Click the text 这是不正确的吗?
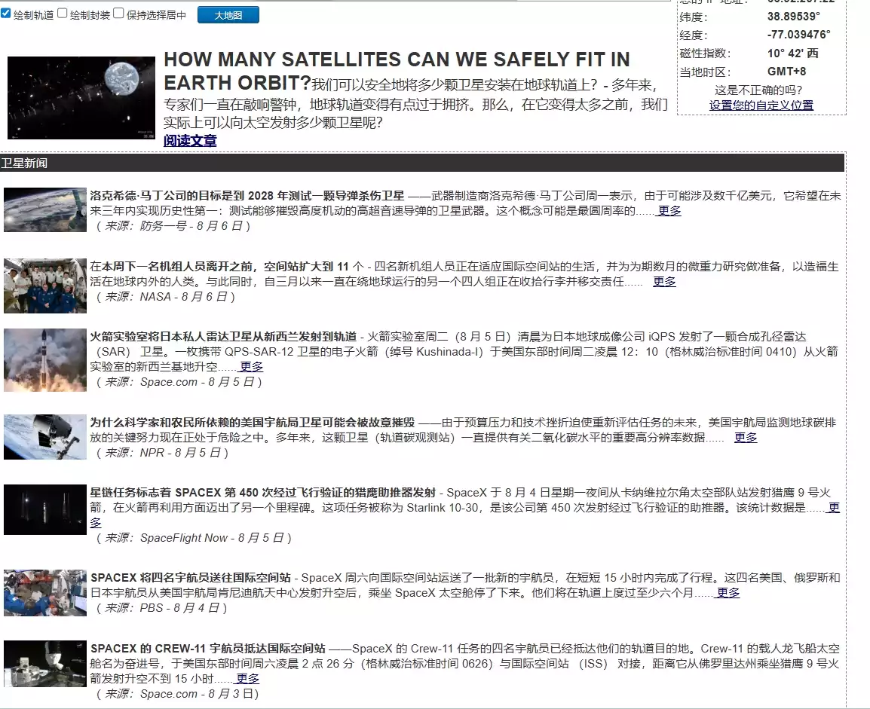870x709 pixels. [758, 90]
